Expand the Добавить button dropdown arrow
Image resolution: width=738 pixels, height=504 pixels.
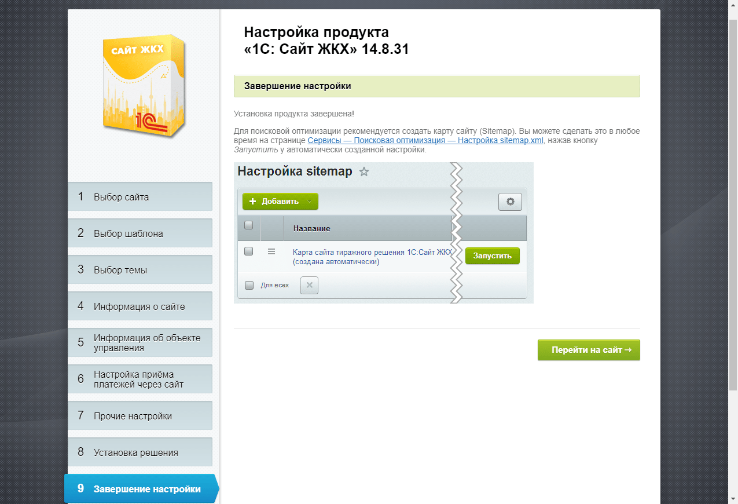(309, 202)
